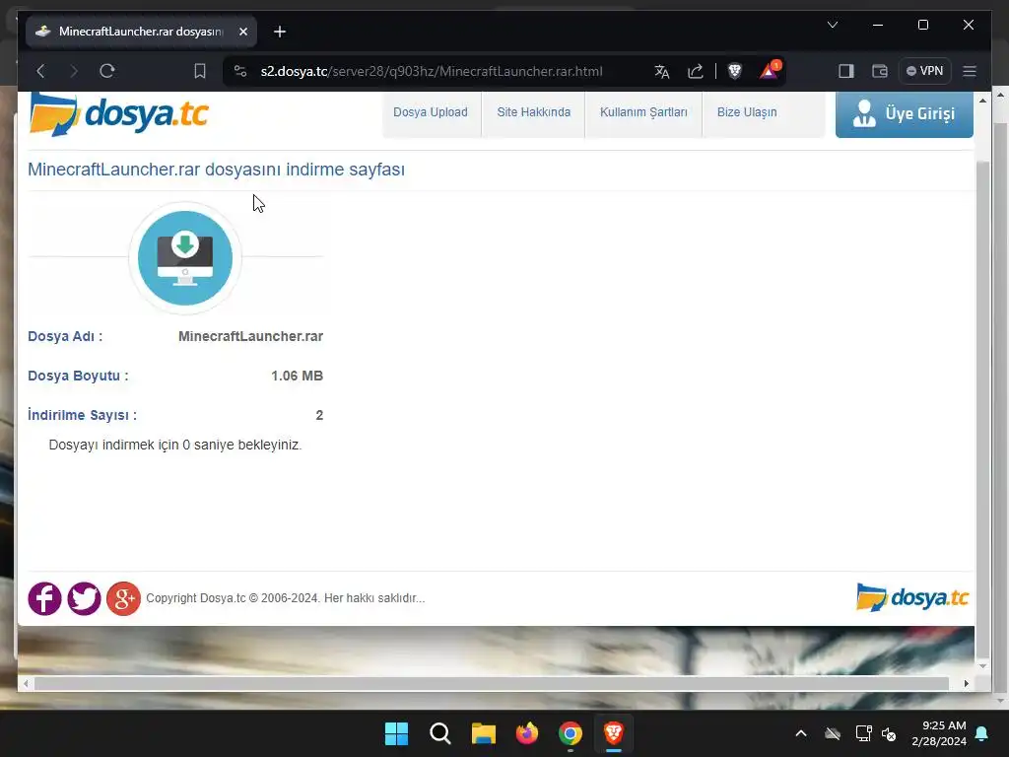Open the Windows Start menu
The image size is (1009, 757).
(x=396, y=733)
